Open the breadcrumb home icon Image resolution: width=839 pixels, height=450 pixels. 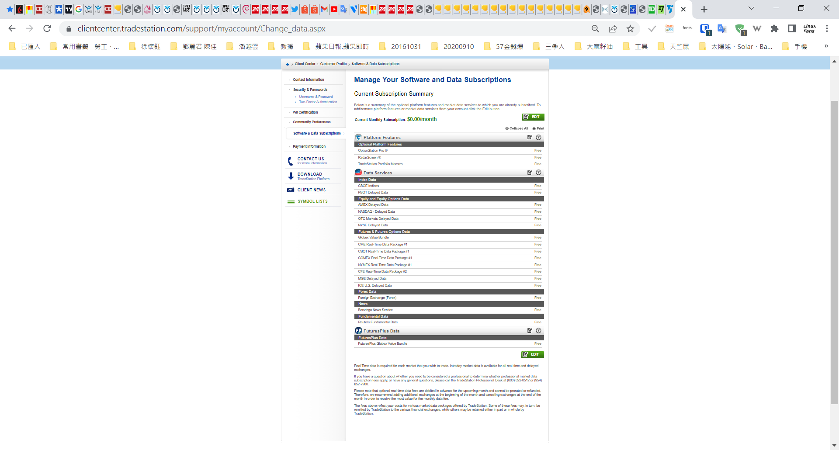point(287,64)
